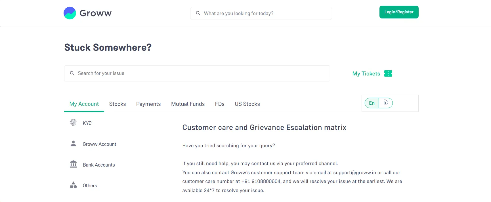The width and height of the screenshot is (491, 202).
Task: Focus the 'What are you looking for today?' search field
Action: (x=261, y=13)
